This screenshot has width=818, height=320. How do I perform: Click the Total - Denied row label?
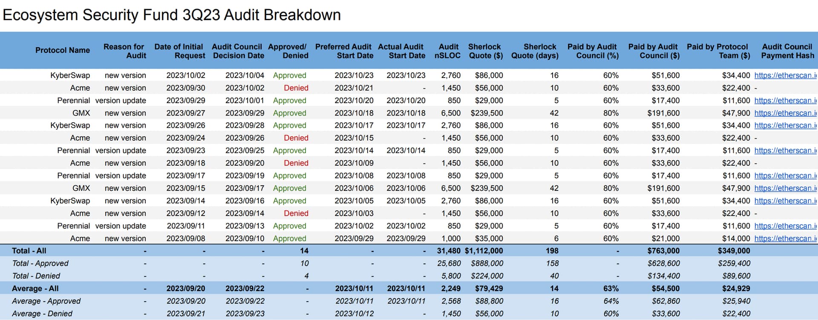pos(36,276)
